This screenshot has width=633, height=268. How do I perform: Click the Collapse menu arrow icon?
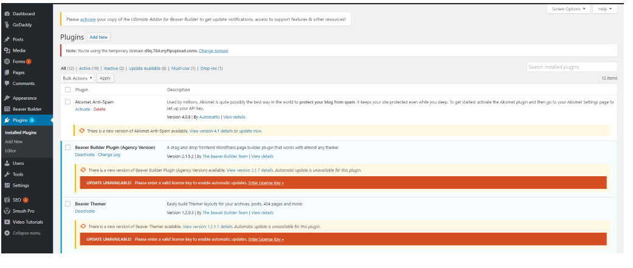coord(7,233)
